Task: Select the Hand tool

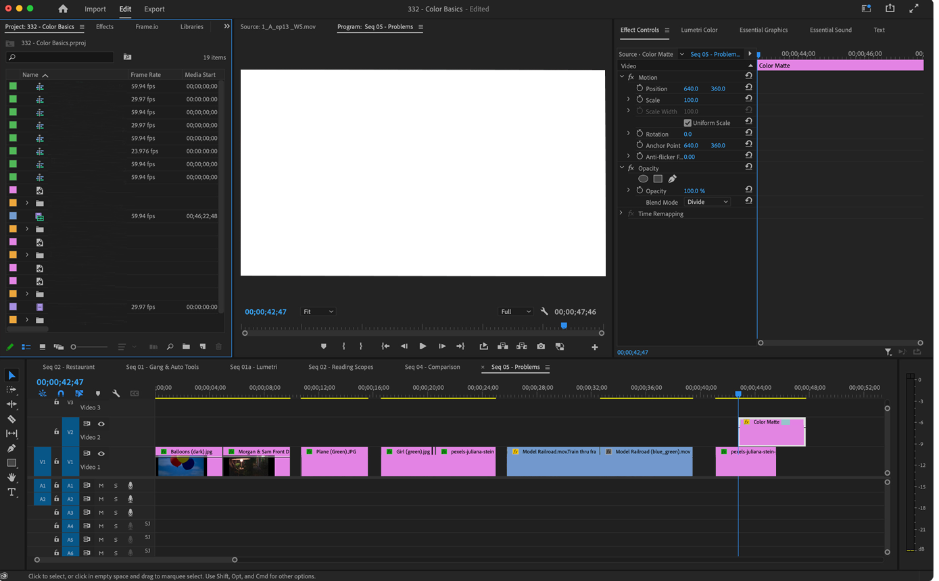Action: point(11,478)
